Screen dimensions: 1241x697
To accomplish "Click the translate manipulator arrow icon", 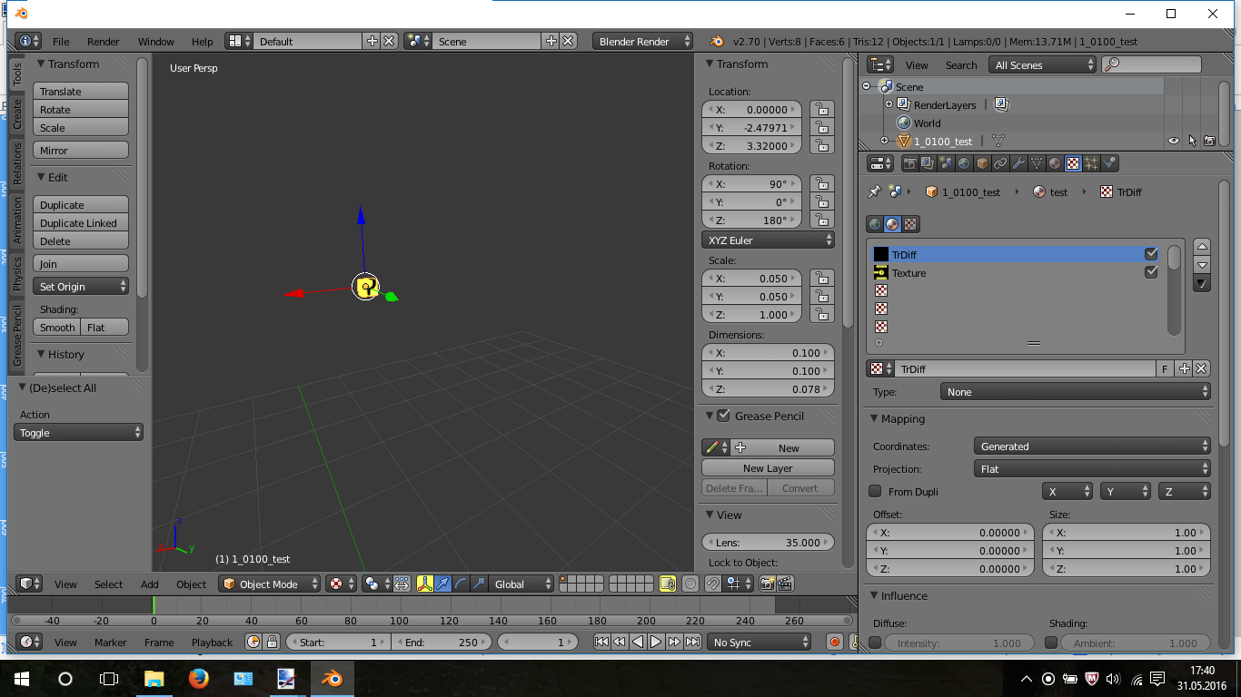I will pyautogui.click(x=442, y=584).
